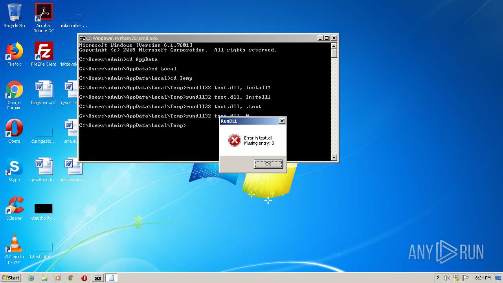Select the pinknumber desktop file
503x283 pixels.
pos(73,18)
